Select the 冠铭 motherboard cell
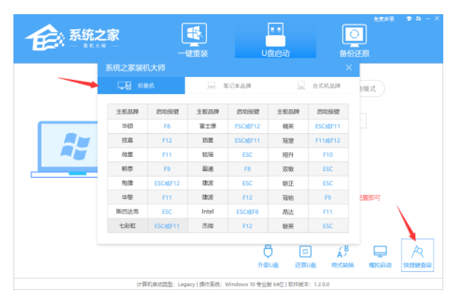This screenshot has height=296, width=450. [x=288, y=197]
